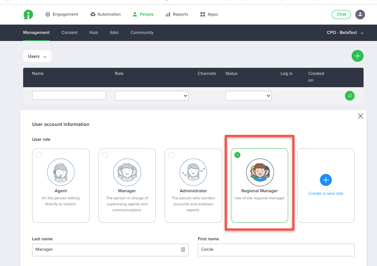
Task: Click the Regional Manager role title text
Action: [260, 191]
